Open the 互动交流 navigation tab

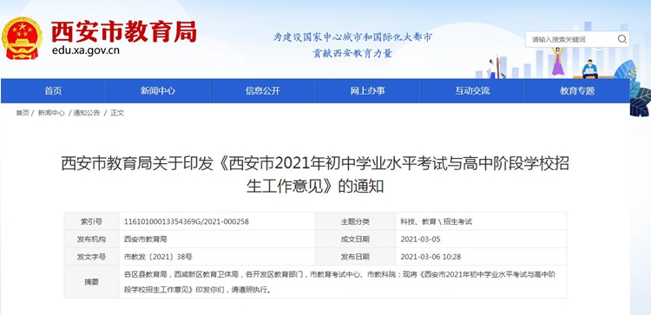point(472,91)
